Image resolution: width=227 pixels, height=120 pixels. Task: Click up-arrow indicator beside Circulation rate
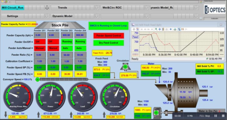tap(104, 115)
